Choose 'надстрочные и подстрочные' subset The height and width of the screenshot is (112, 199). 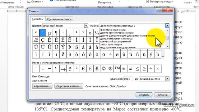[x=118, y=47]
